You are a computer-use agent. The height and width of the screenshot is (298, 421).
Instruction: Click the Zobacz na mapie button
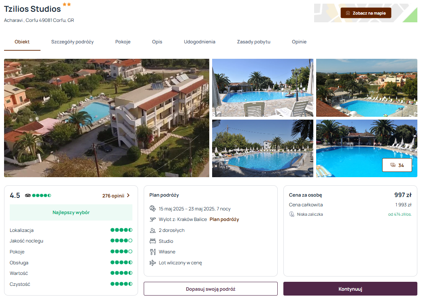tap(366, 13)
